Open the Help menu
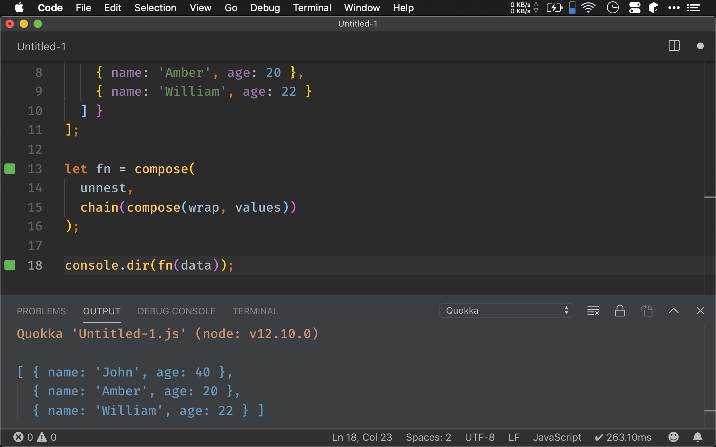716x447 pixels. coord(403,8)
